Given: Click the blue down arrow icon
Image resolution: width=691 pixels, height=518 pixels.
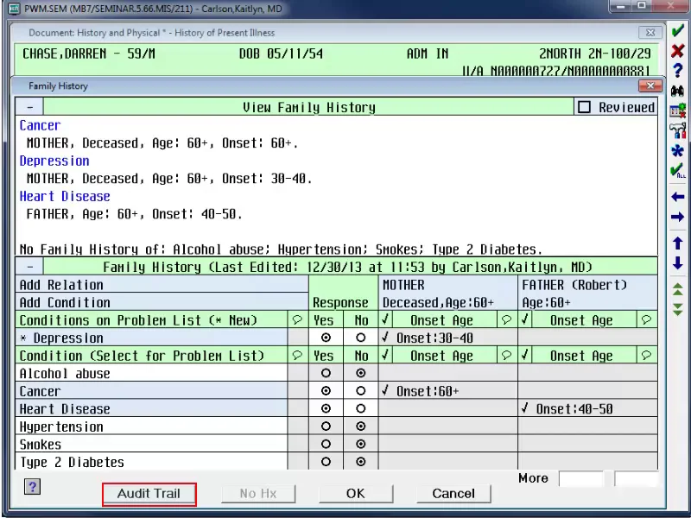Looking at the screenshot, I should click(677, 263).
